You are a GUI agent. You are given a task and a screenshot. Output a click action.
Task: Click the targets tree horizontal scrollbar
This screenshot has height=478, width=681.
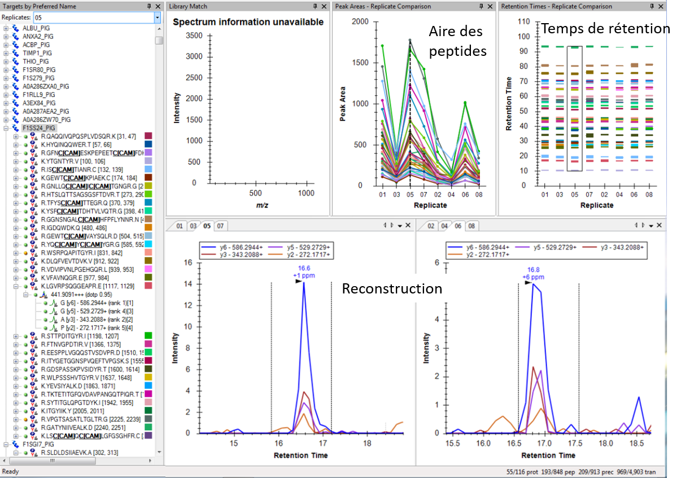(x=79, y=461)
